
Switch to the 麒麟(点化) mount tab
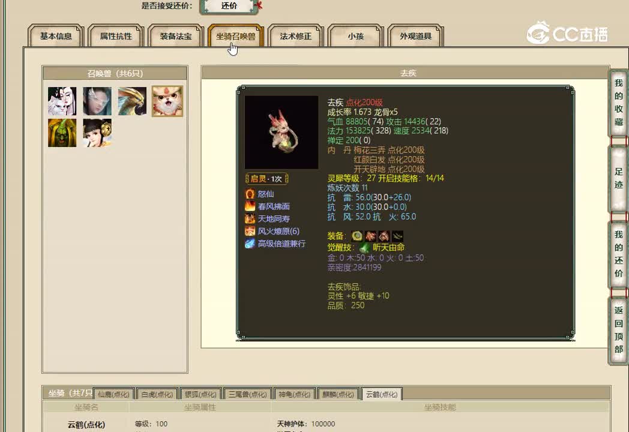click(338, 394)
